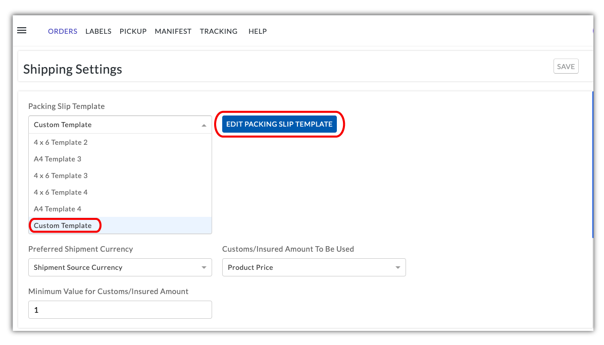
Task: Switch to the PICKUP section
Action: (133, 31)
